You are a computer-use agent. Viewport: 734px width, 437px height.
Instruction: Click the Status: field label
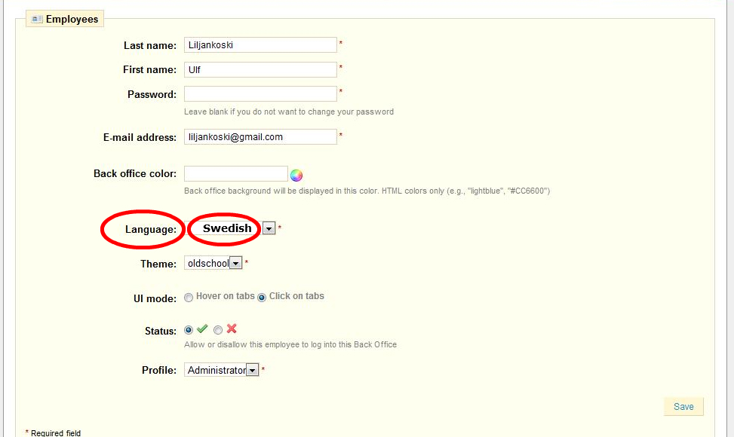(x=161, y=331)
